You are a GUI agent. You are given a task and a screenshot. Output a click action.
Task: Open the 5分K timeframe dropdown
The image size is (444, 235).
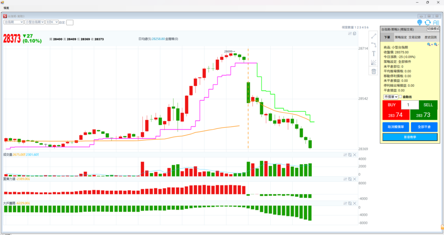tap(52, 22)
